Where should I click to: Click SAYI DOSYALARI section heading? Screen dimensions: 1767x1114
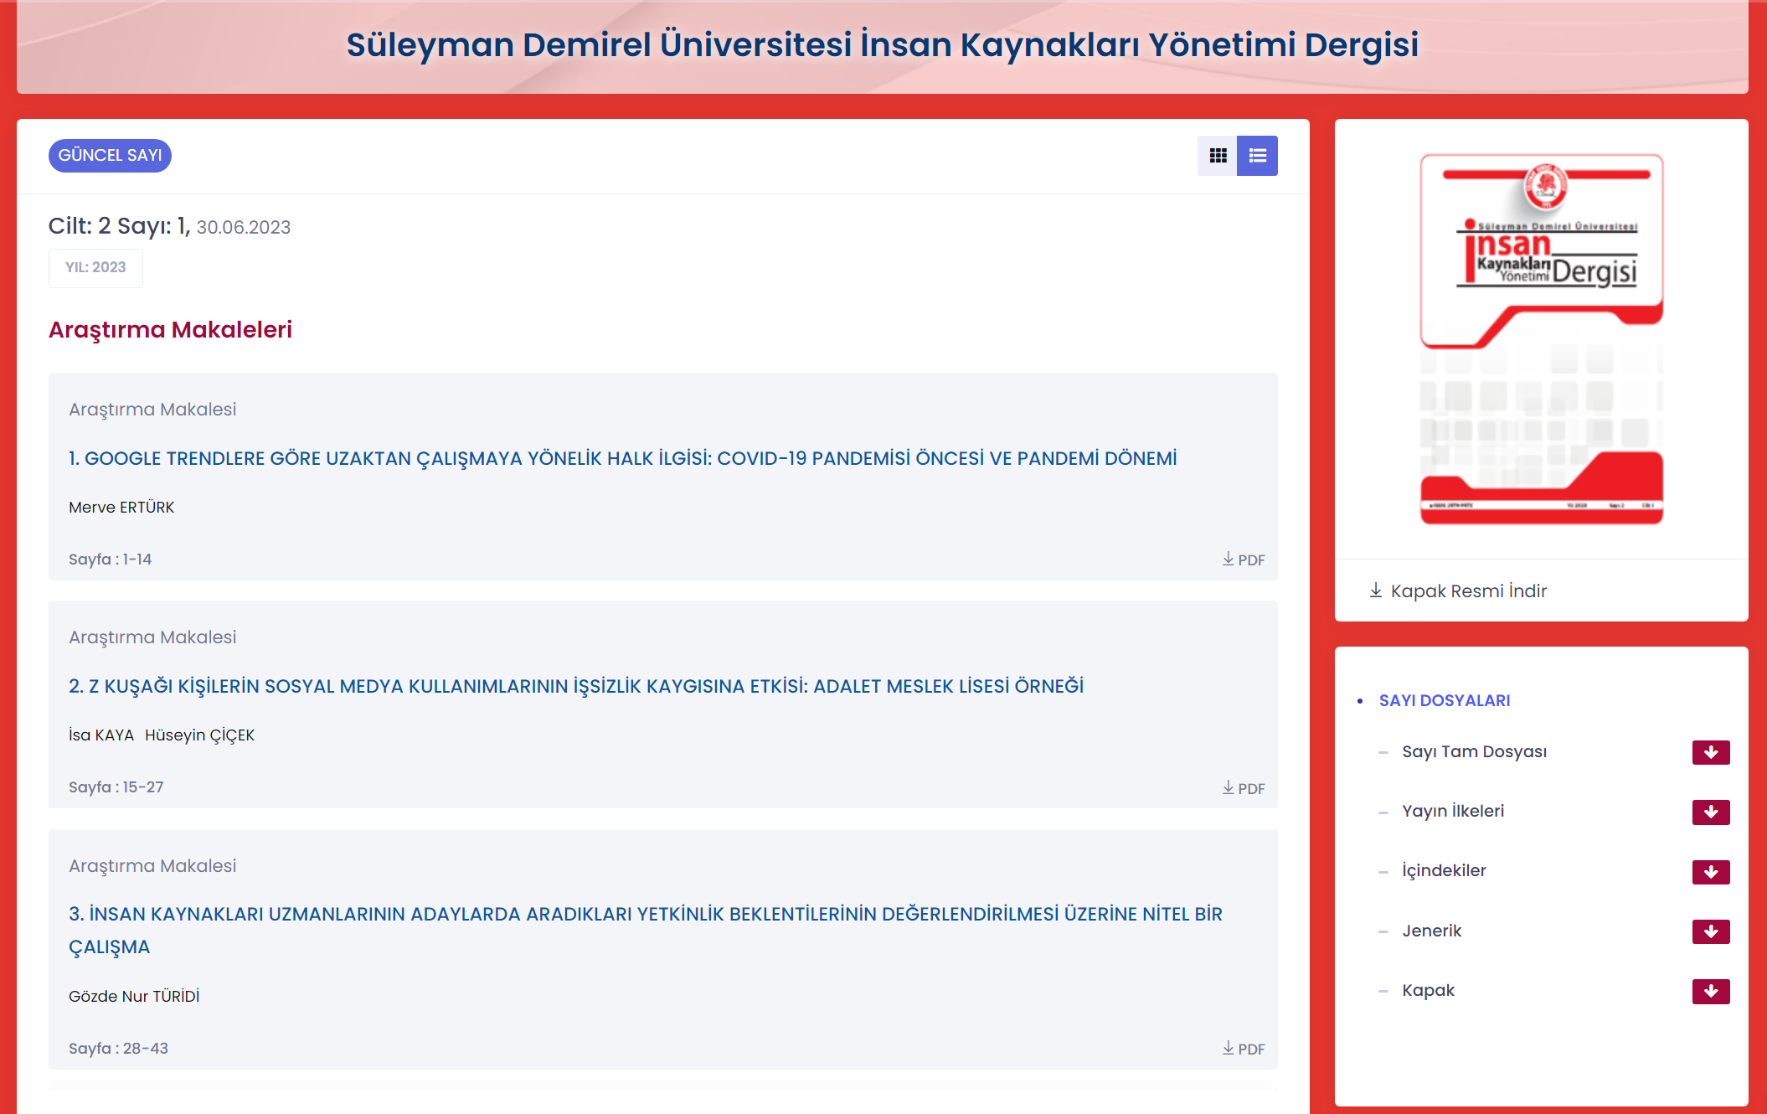pos(1444,701)
